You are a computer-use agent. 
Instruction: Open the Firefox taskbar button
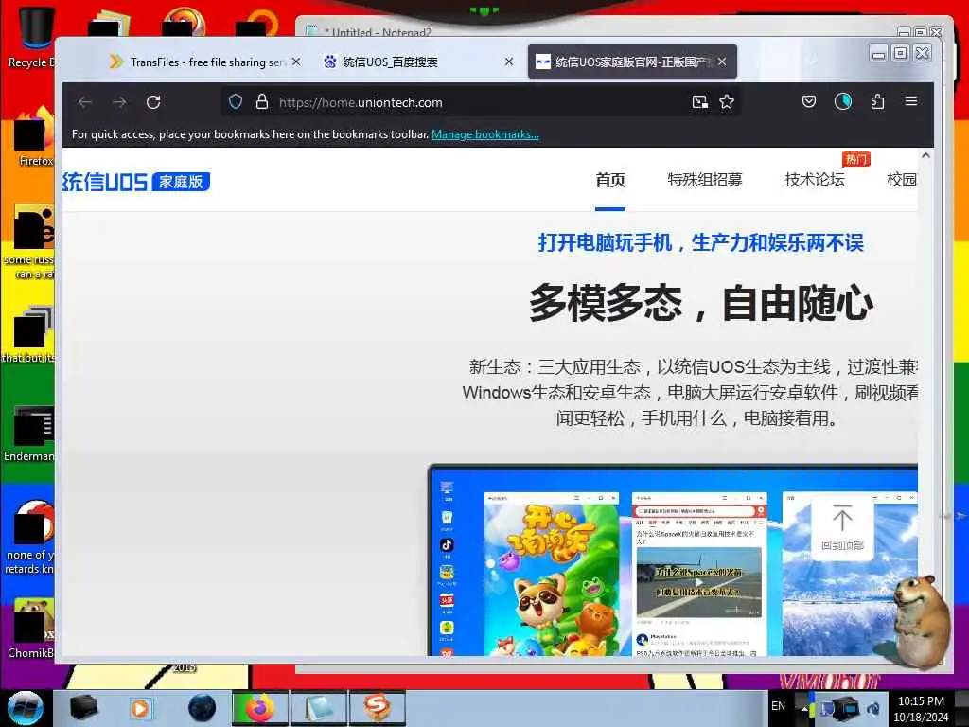pyautogui.click(x=260, y=708)
